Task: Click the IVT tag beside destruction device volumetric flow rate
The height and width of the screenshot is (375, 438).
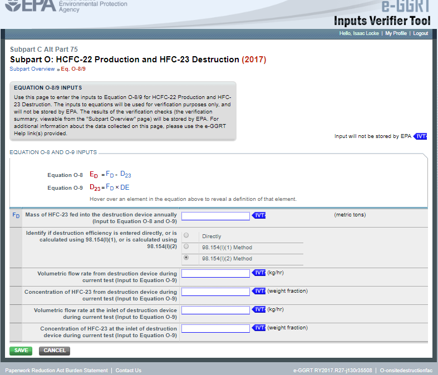Action: coord(259,273)
